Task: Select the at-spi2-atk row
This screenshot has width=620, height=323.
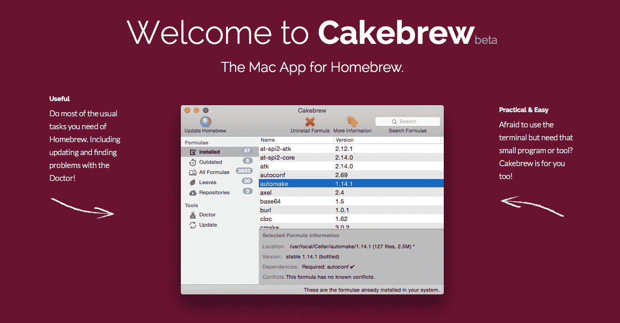Action: (351, 149)
